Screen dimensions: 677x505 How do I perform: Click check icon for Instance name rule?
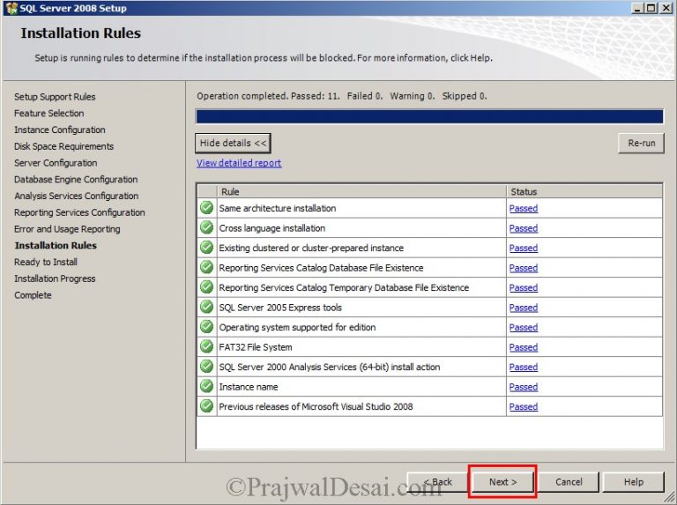point(207,387)
